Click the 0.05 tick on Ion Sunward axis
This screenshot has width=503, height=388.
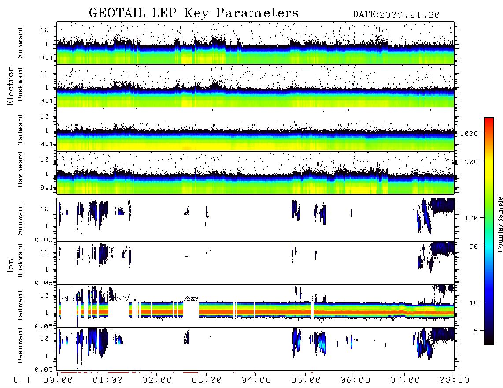click(x=43, y=239)
